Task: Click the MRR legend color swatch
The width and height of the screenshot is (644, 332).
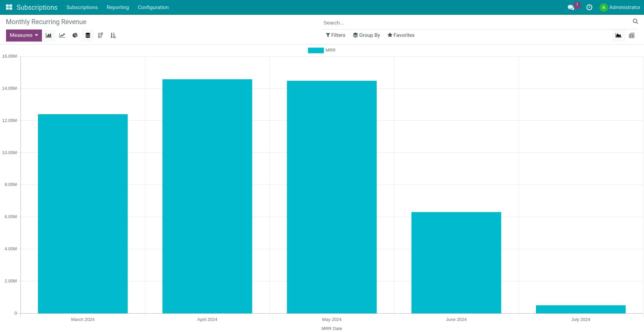Action: tap(316, 50)
